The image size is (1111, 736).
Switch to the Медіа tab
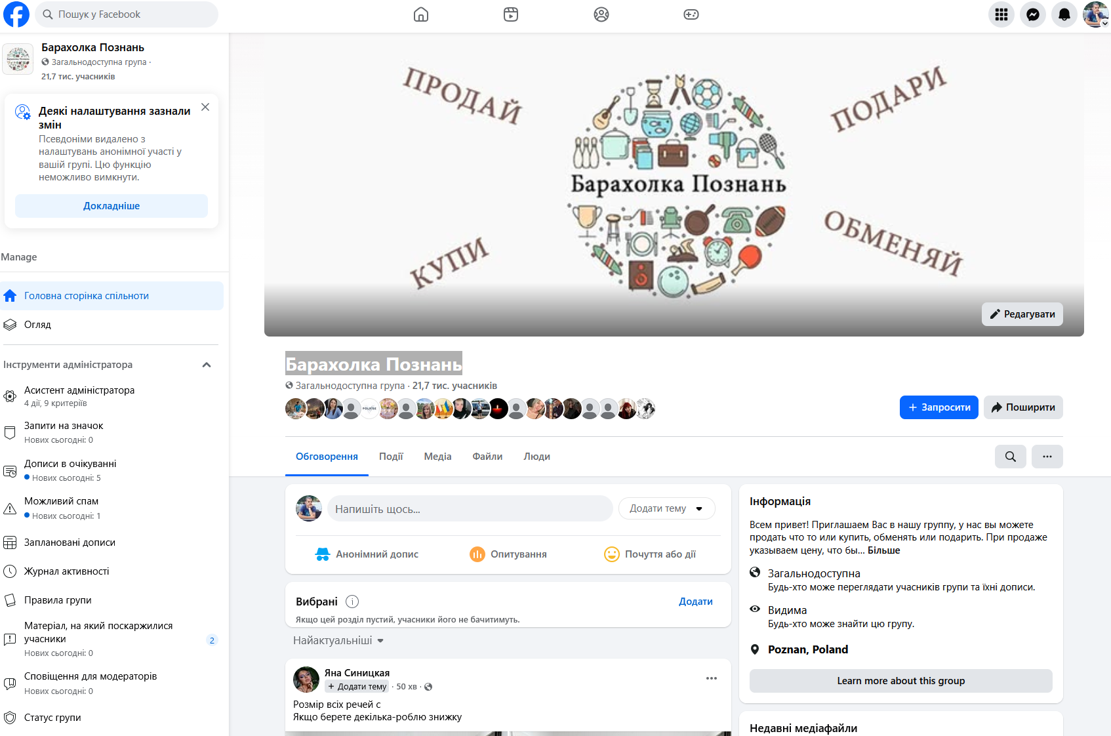pos(437,456)
